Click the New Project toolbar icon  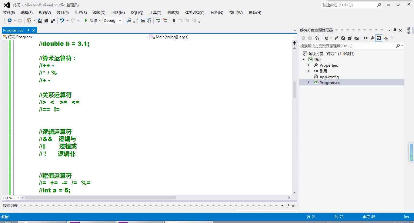point(29,21)
